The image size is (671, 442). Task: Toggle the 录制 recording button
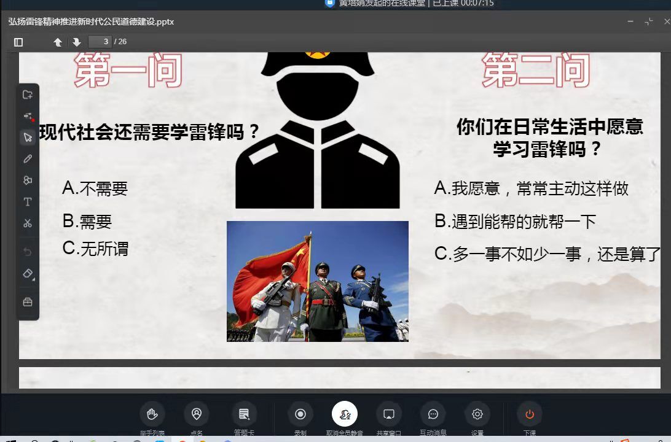click(300, 414)
